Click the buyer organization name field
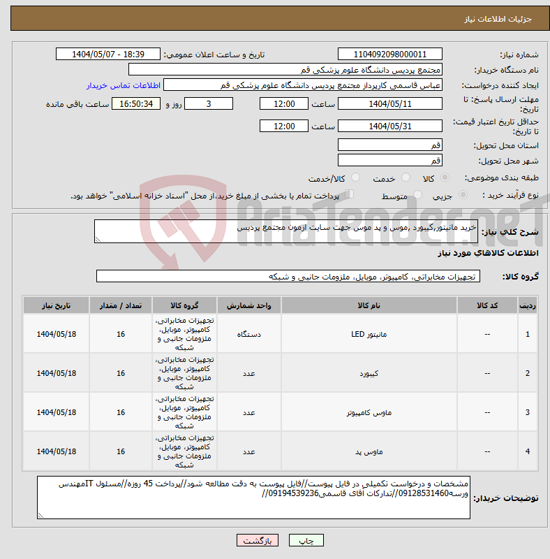 (x=285, y=69)
